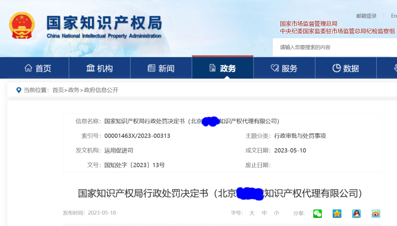Click index number 00001463X/2023-00313

pos(137,136)
